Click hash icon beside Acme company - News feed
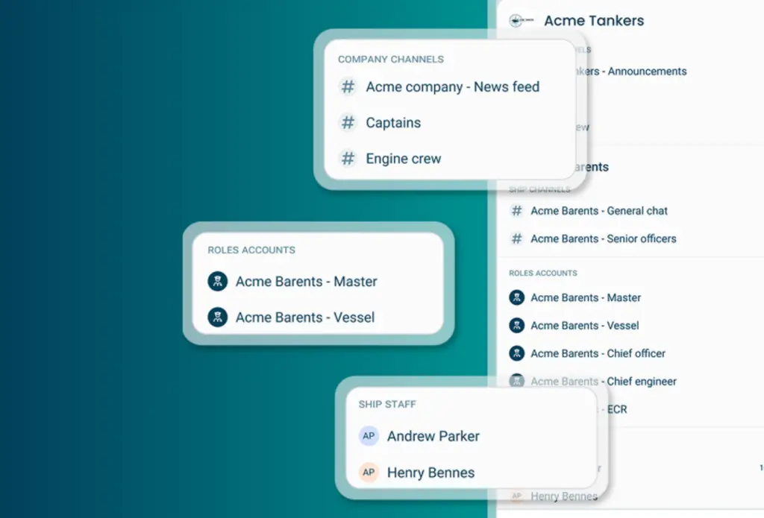 pyautogui.click(x=348, y=86)
